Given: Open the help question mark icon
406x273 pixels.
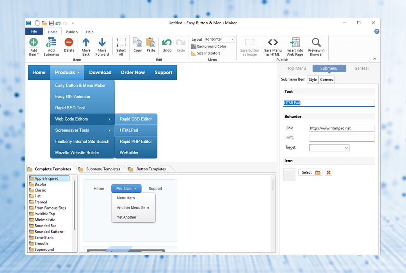Looking at the screenshot, I should 377,31.
